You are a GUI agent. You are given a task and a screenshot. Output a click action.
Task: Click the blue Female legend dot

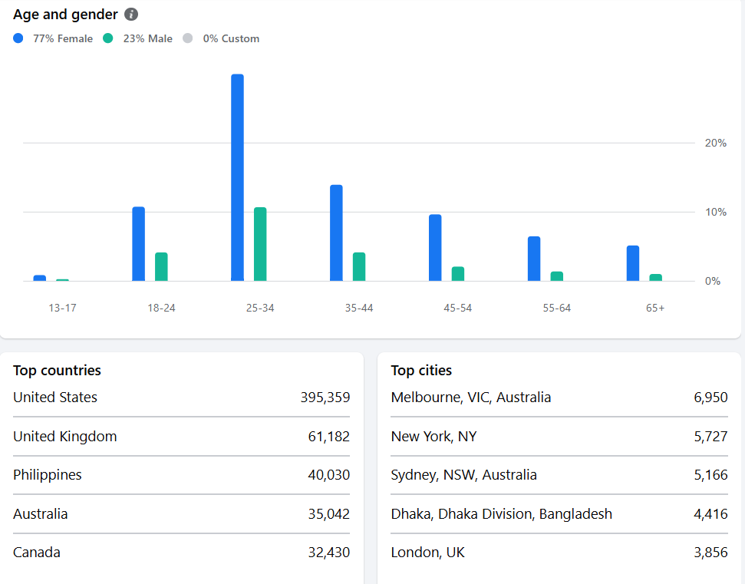18,38
